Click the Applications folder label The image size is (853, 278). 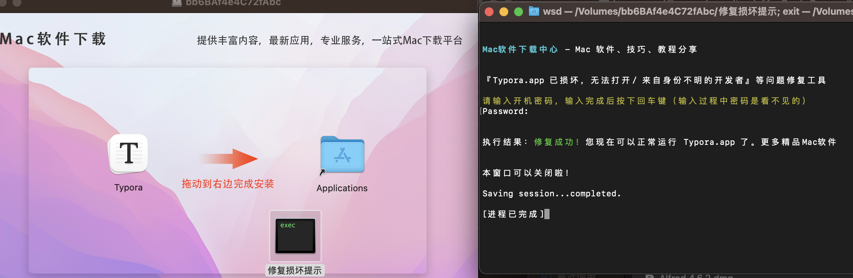(342, 188)
